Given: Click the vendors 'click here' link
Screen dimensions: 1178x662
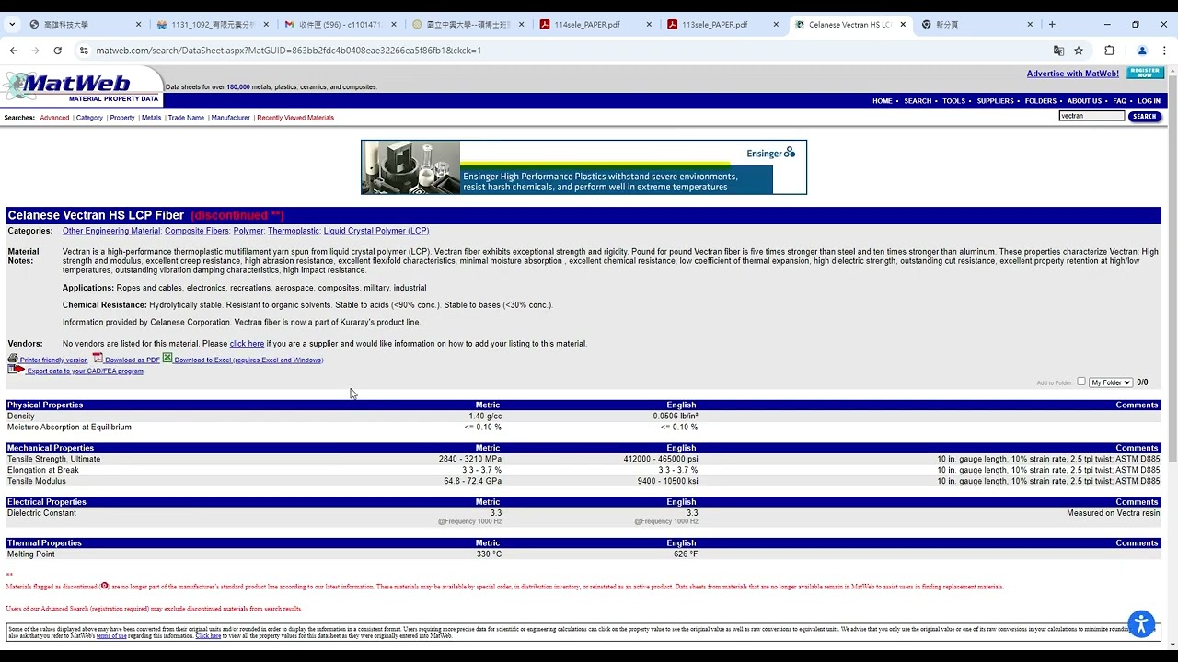Looking at the screenshot, I should [247, 344].
